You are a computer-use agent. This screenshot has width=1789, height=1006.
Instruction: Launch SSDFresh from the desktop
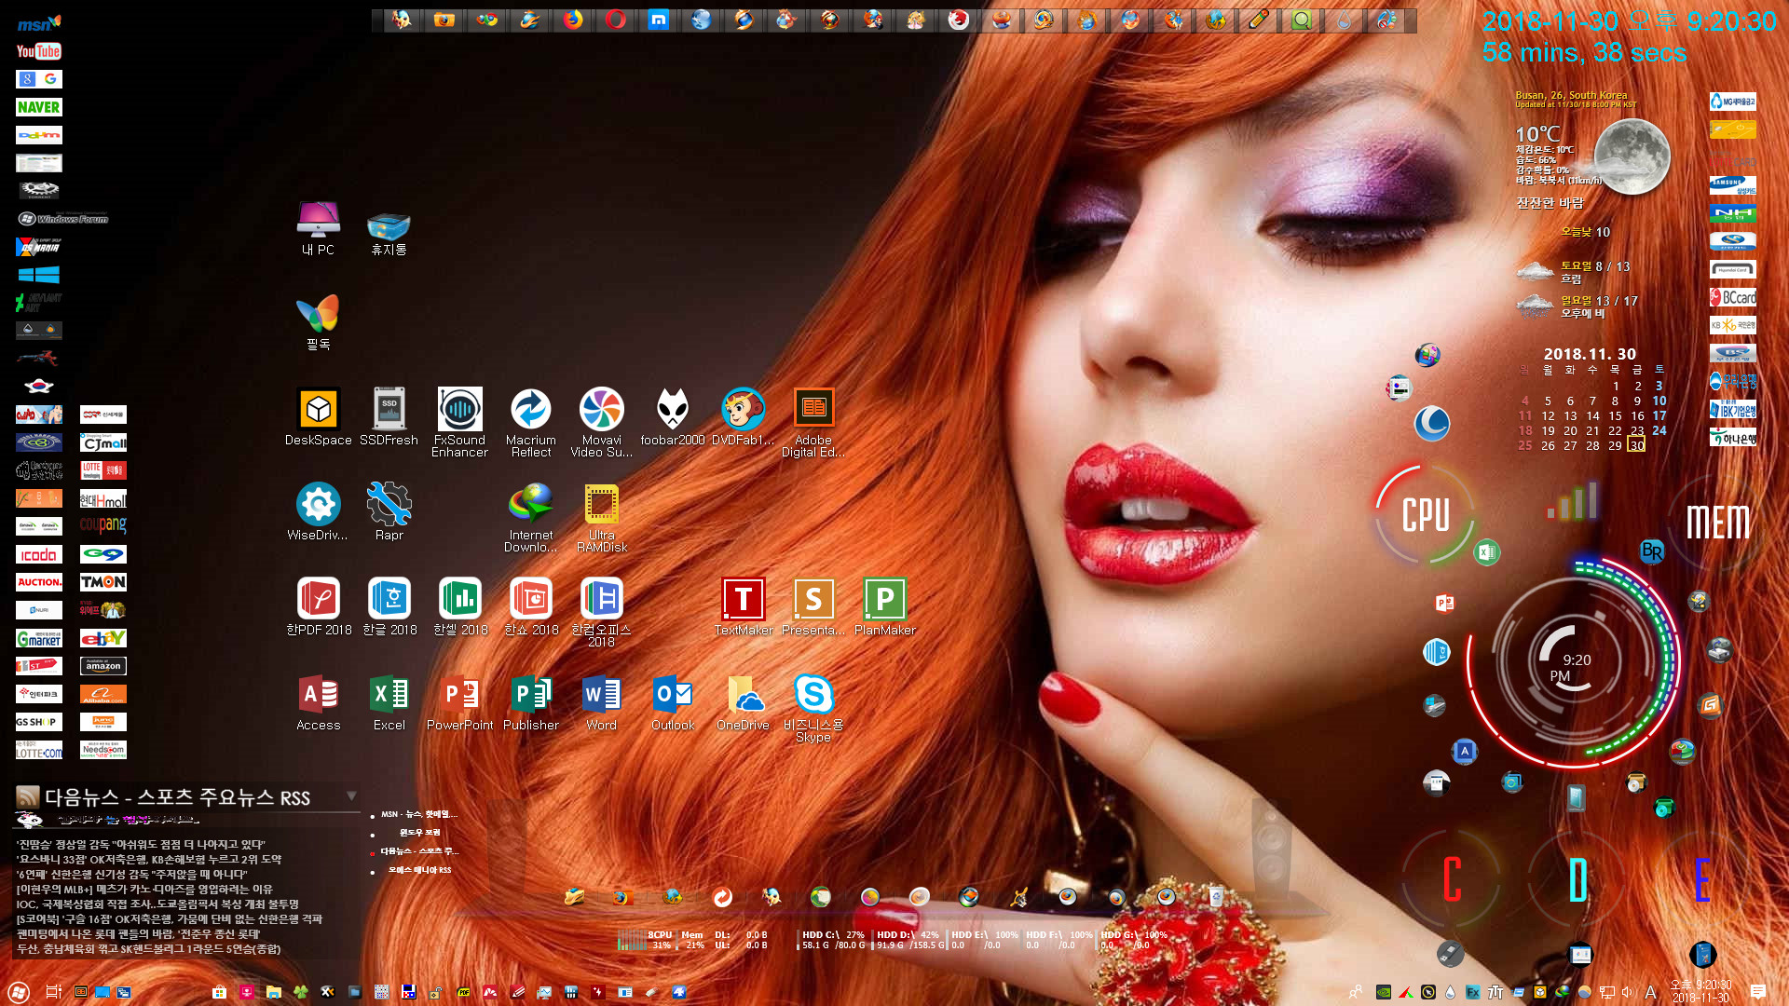click(389, 416)
